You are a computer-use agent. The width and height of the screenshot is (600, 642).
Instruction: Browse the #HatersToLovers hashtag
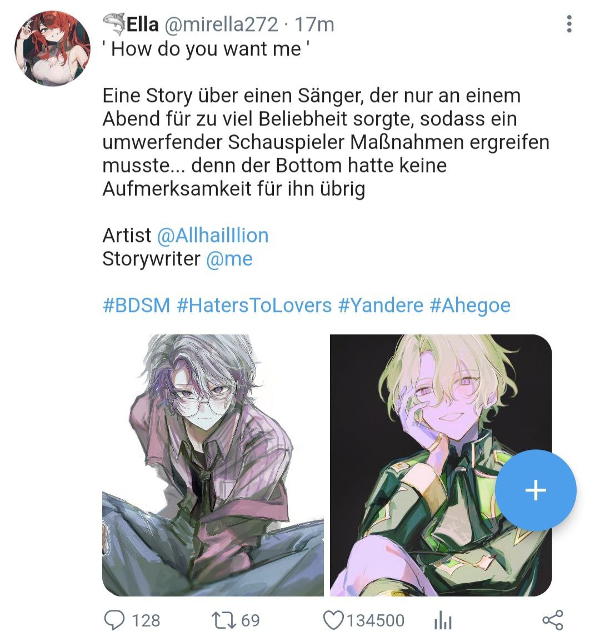click(254, 305)
